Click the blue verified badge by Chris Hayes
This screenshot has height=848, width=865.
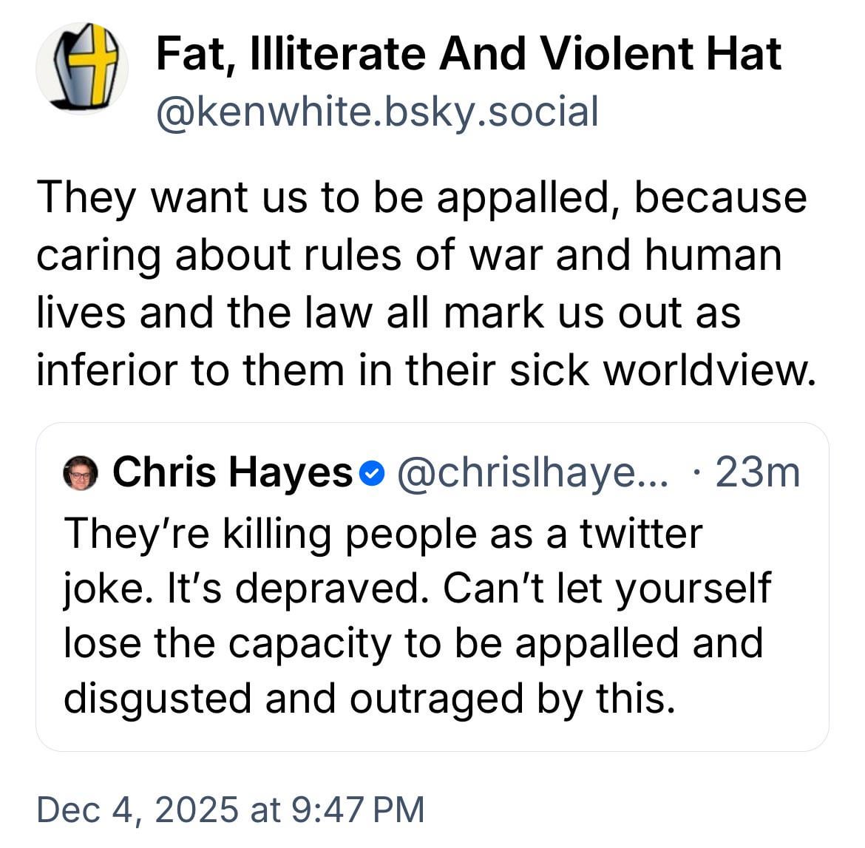(x=376, y=473)
